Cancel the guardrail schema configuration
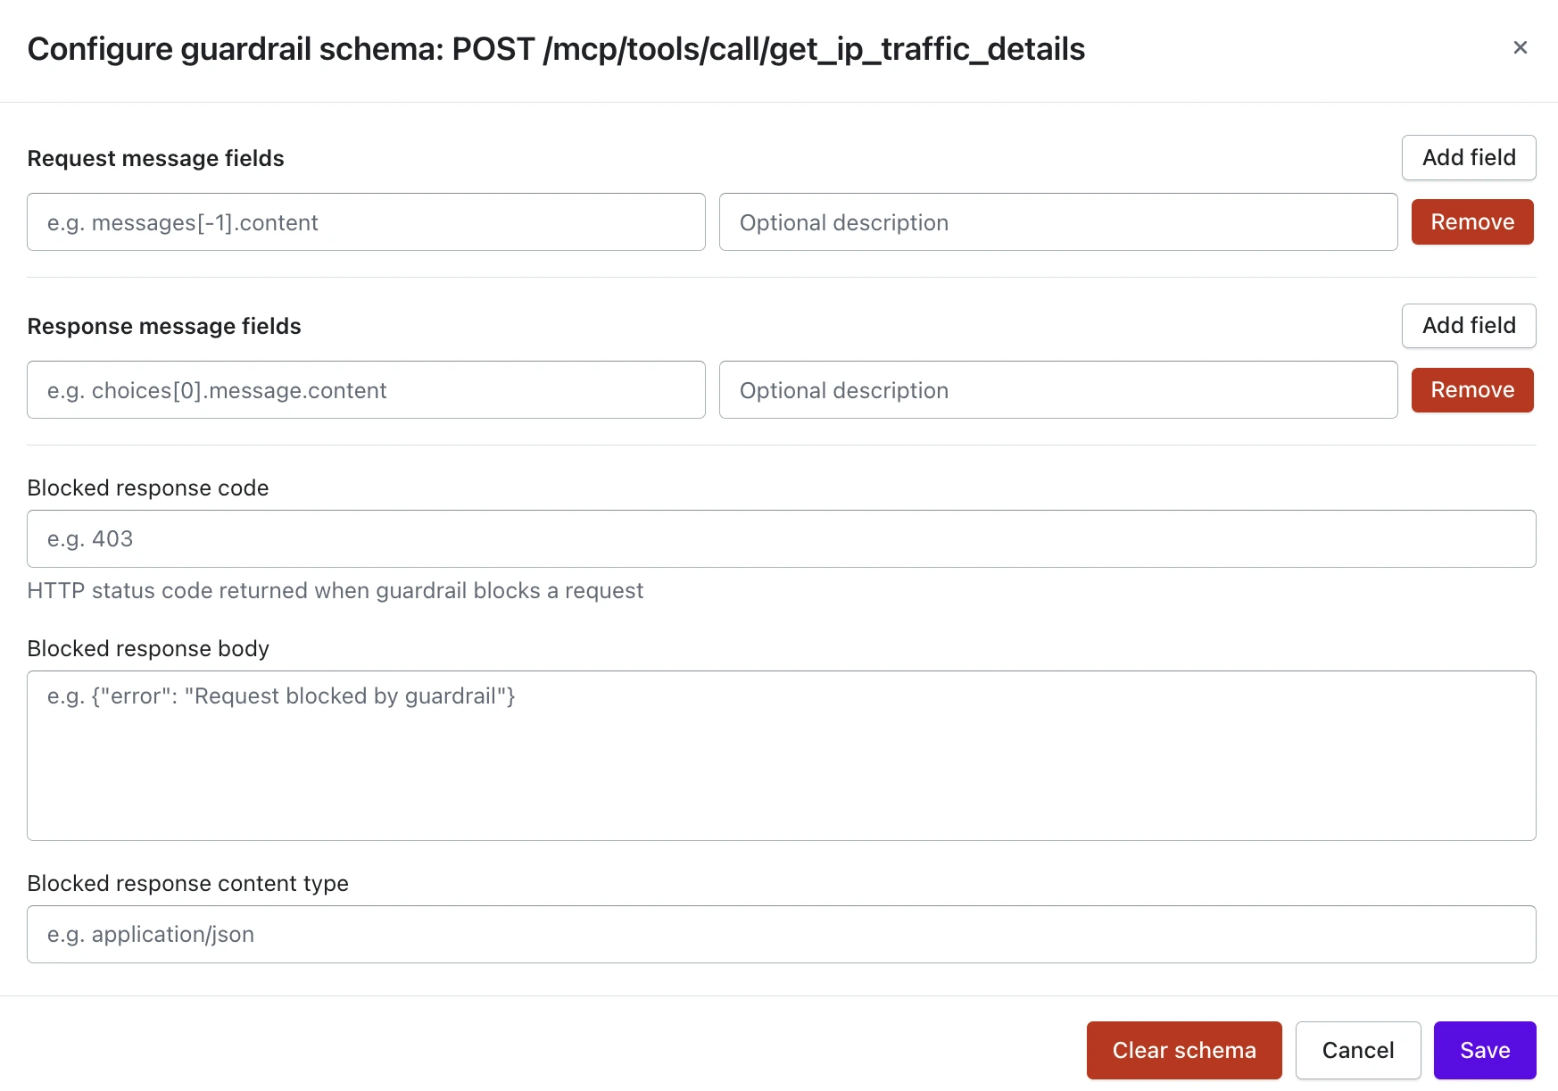 (1357, 1050)
